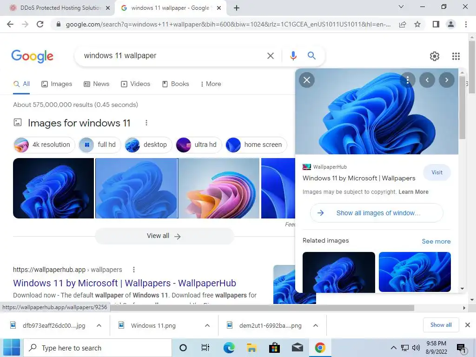Show hidden system tray icons

[393, 348]
